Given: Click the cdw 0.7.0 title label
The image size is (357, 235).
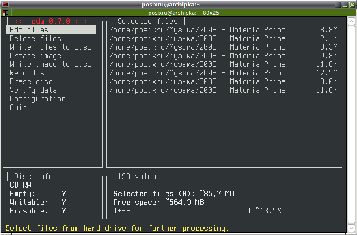Looking at the screenshot, I should [51, 21].
